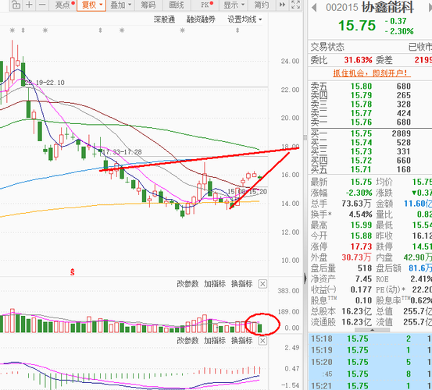Close the volume indicator panel

click(262, 284)
